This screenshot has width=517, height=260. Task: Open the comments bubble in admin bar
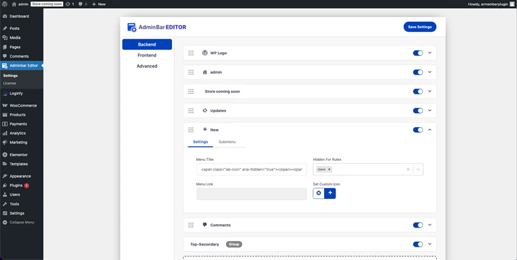[x=80, y=4]
